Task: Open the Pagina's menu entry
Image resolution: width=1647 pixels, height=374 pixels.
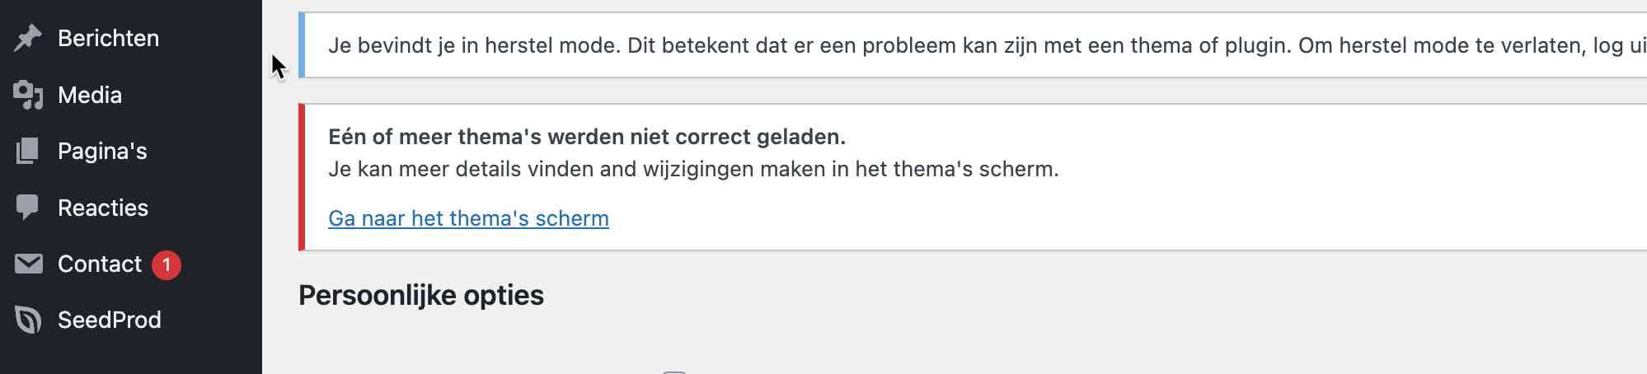Action: (102, 151)
